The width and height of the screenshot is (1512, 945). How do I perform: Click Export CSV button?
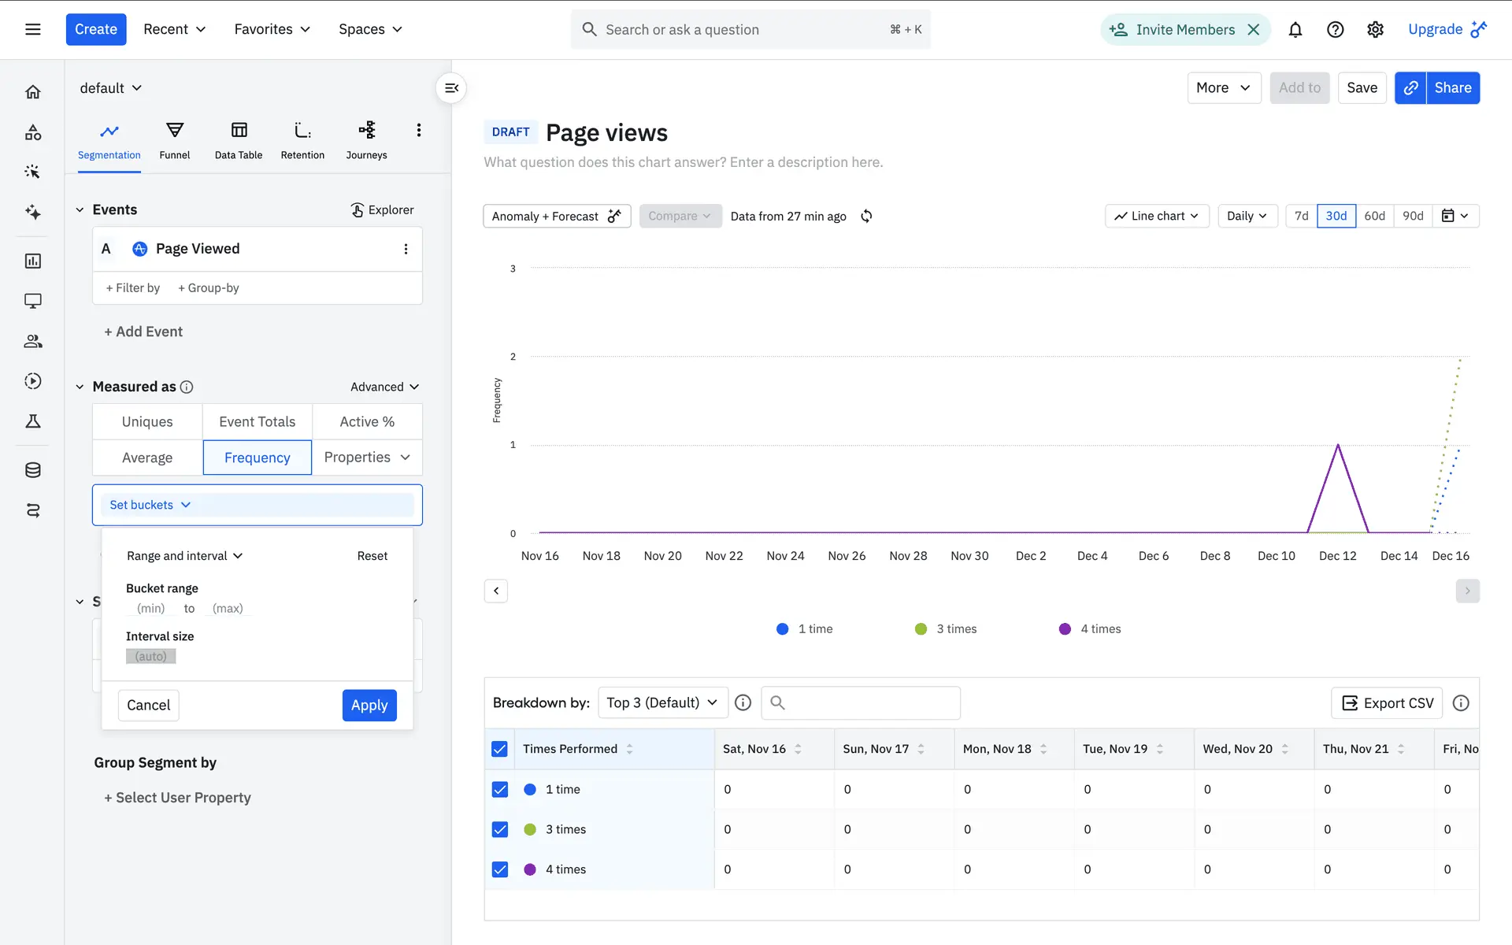[1387, 703]
